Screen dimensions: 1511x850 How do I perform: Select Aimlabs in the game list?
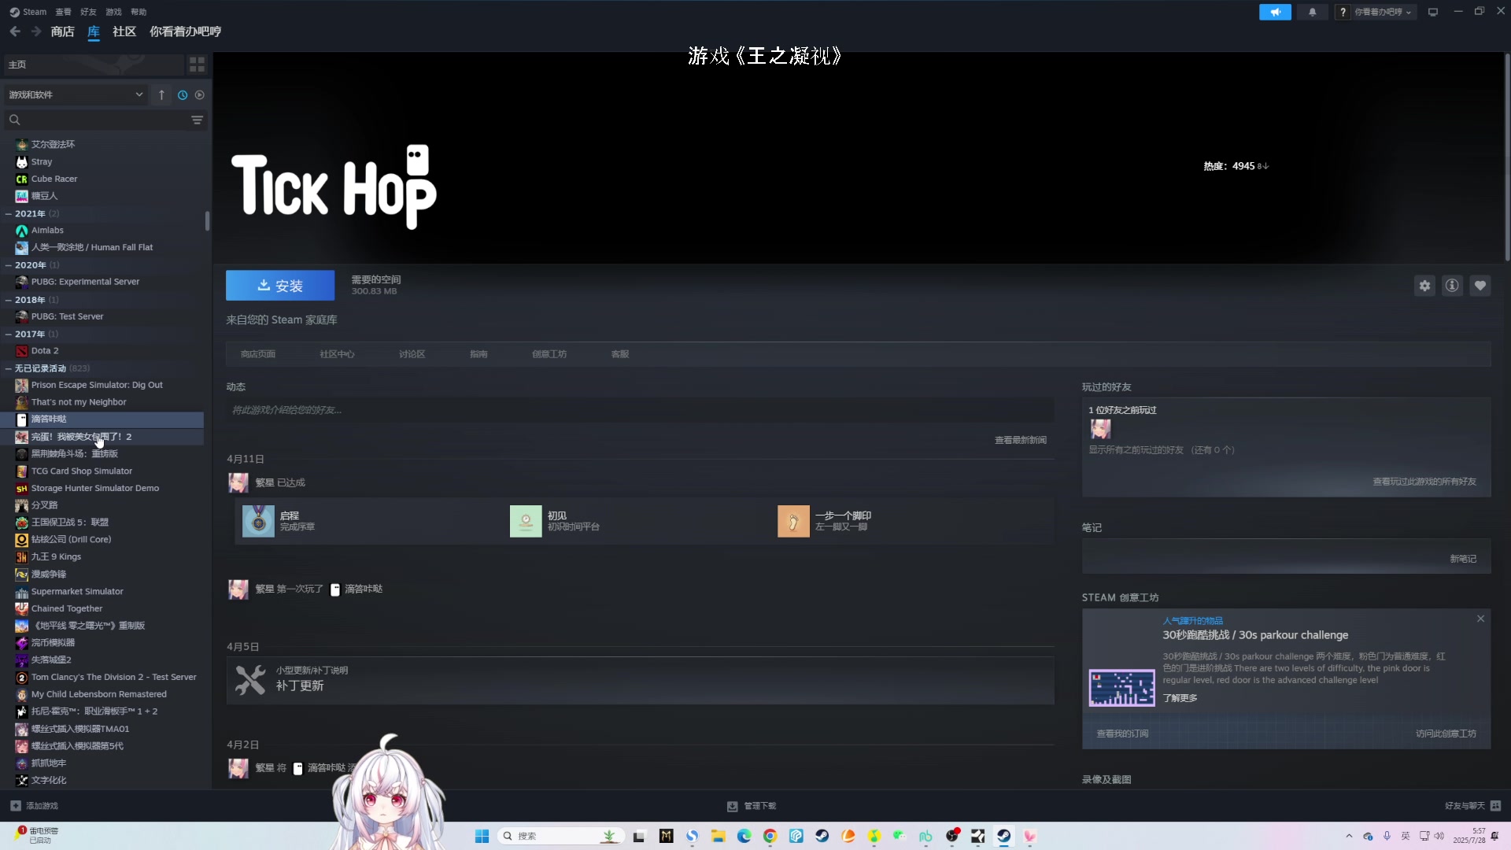102,231
